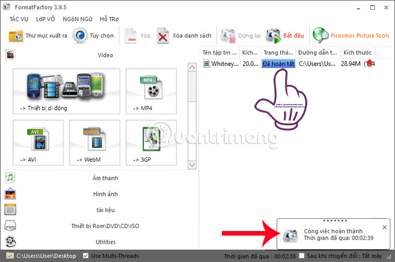This screenshot has height=262, width=395.
Task: Close the Công việc hoàn thành notification
Action: [x=385, y=227]
